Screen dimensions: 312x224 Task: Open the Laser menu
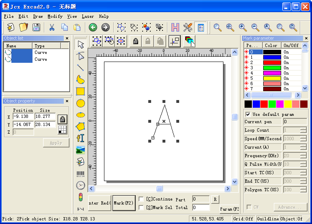click(88, 17)
